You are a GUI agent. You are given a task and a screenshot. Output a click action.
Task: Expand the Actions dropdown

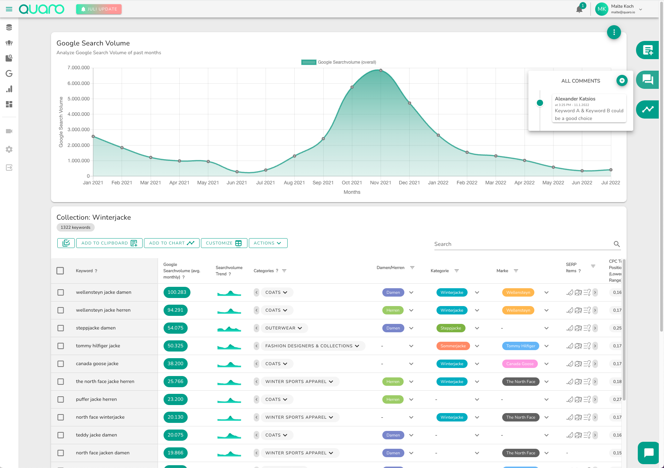point(268,243)
